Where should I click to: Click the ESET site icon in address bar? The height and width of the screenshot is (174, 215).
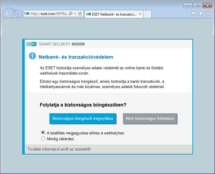click(x=27, y=13)
